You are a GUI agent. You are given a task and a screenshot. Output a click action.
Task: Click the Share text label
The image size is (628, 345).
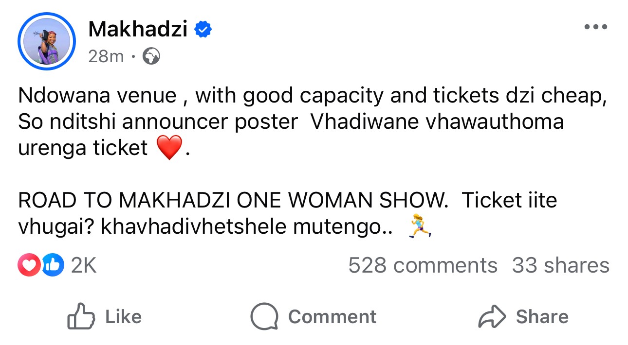click(542, 317)
